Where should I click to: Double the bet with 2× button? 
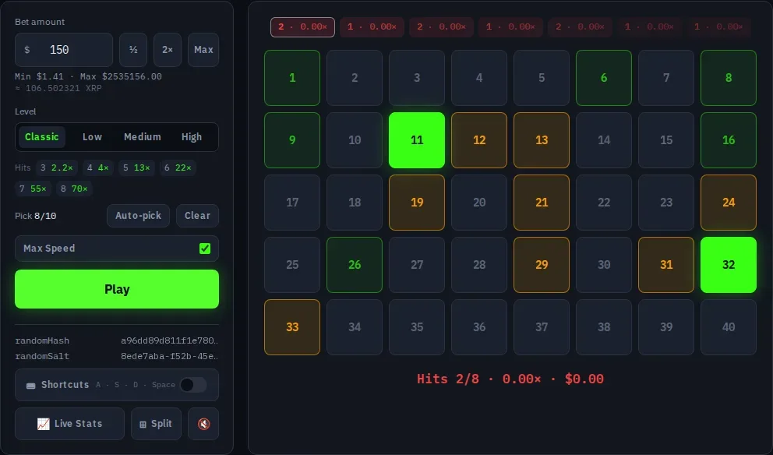tap(168, 50)
